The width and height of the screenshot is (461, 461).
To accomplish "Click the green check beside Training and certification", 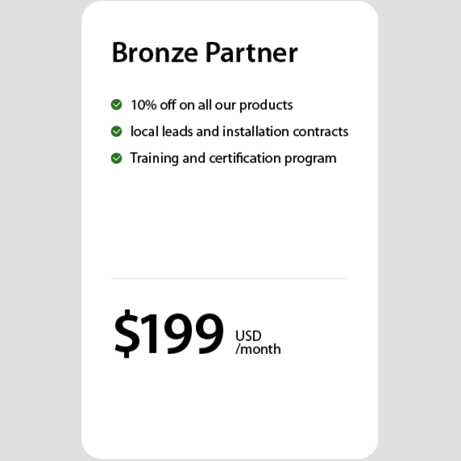I will tap(117, 158).
